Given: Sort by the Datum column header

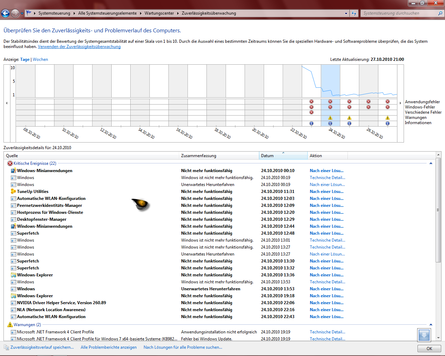Looking at the screenshot, I should click(x=283, y=156).
